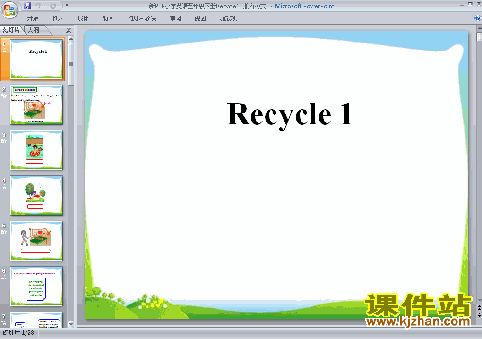Screen dimensions: 482x339
Task: Click thumbnail pane scroll up arrow
Action: tap(71, 39)
